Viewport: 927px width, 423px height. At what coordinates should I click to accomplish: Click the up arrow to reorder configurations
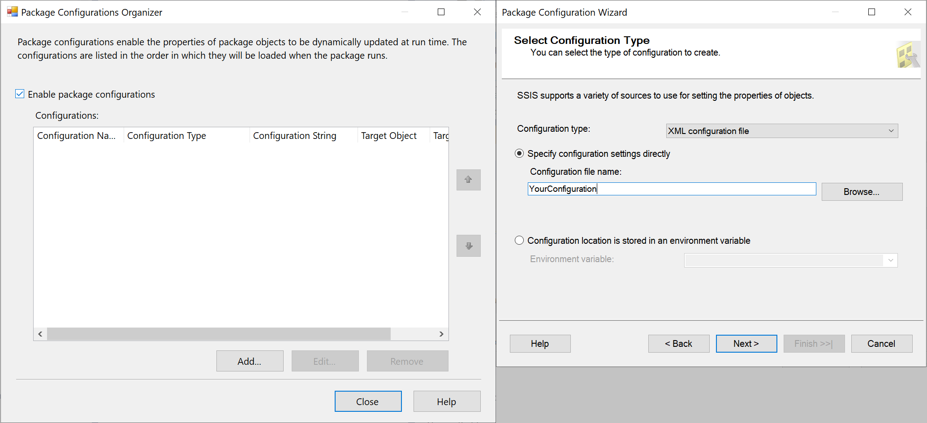point(468,180)
